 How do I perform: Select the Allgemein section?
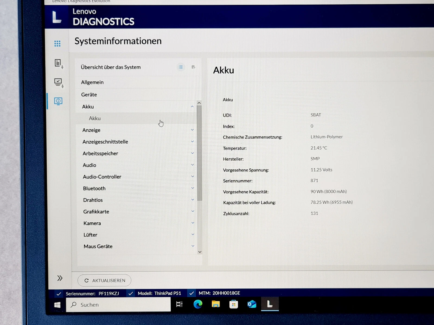(x=138, y=82)
